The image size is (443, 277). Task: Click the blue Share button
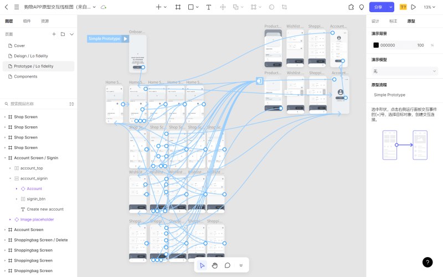tap(378, 7)
